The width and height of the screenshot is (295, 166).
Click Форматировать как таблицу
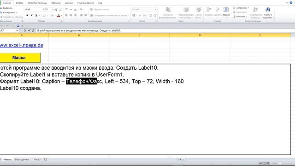(186, 13)
